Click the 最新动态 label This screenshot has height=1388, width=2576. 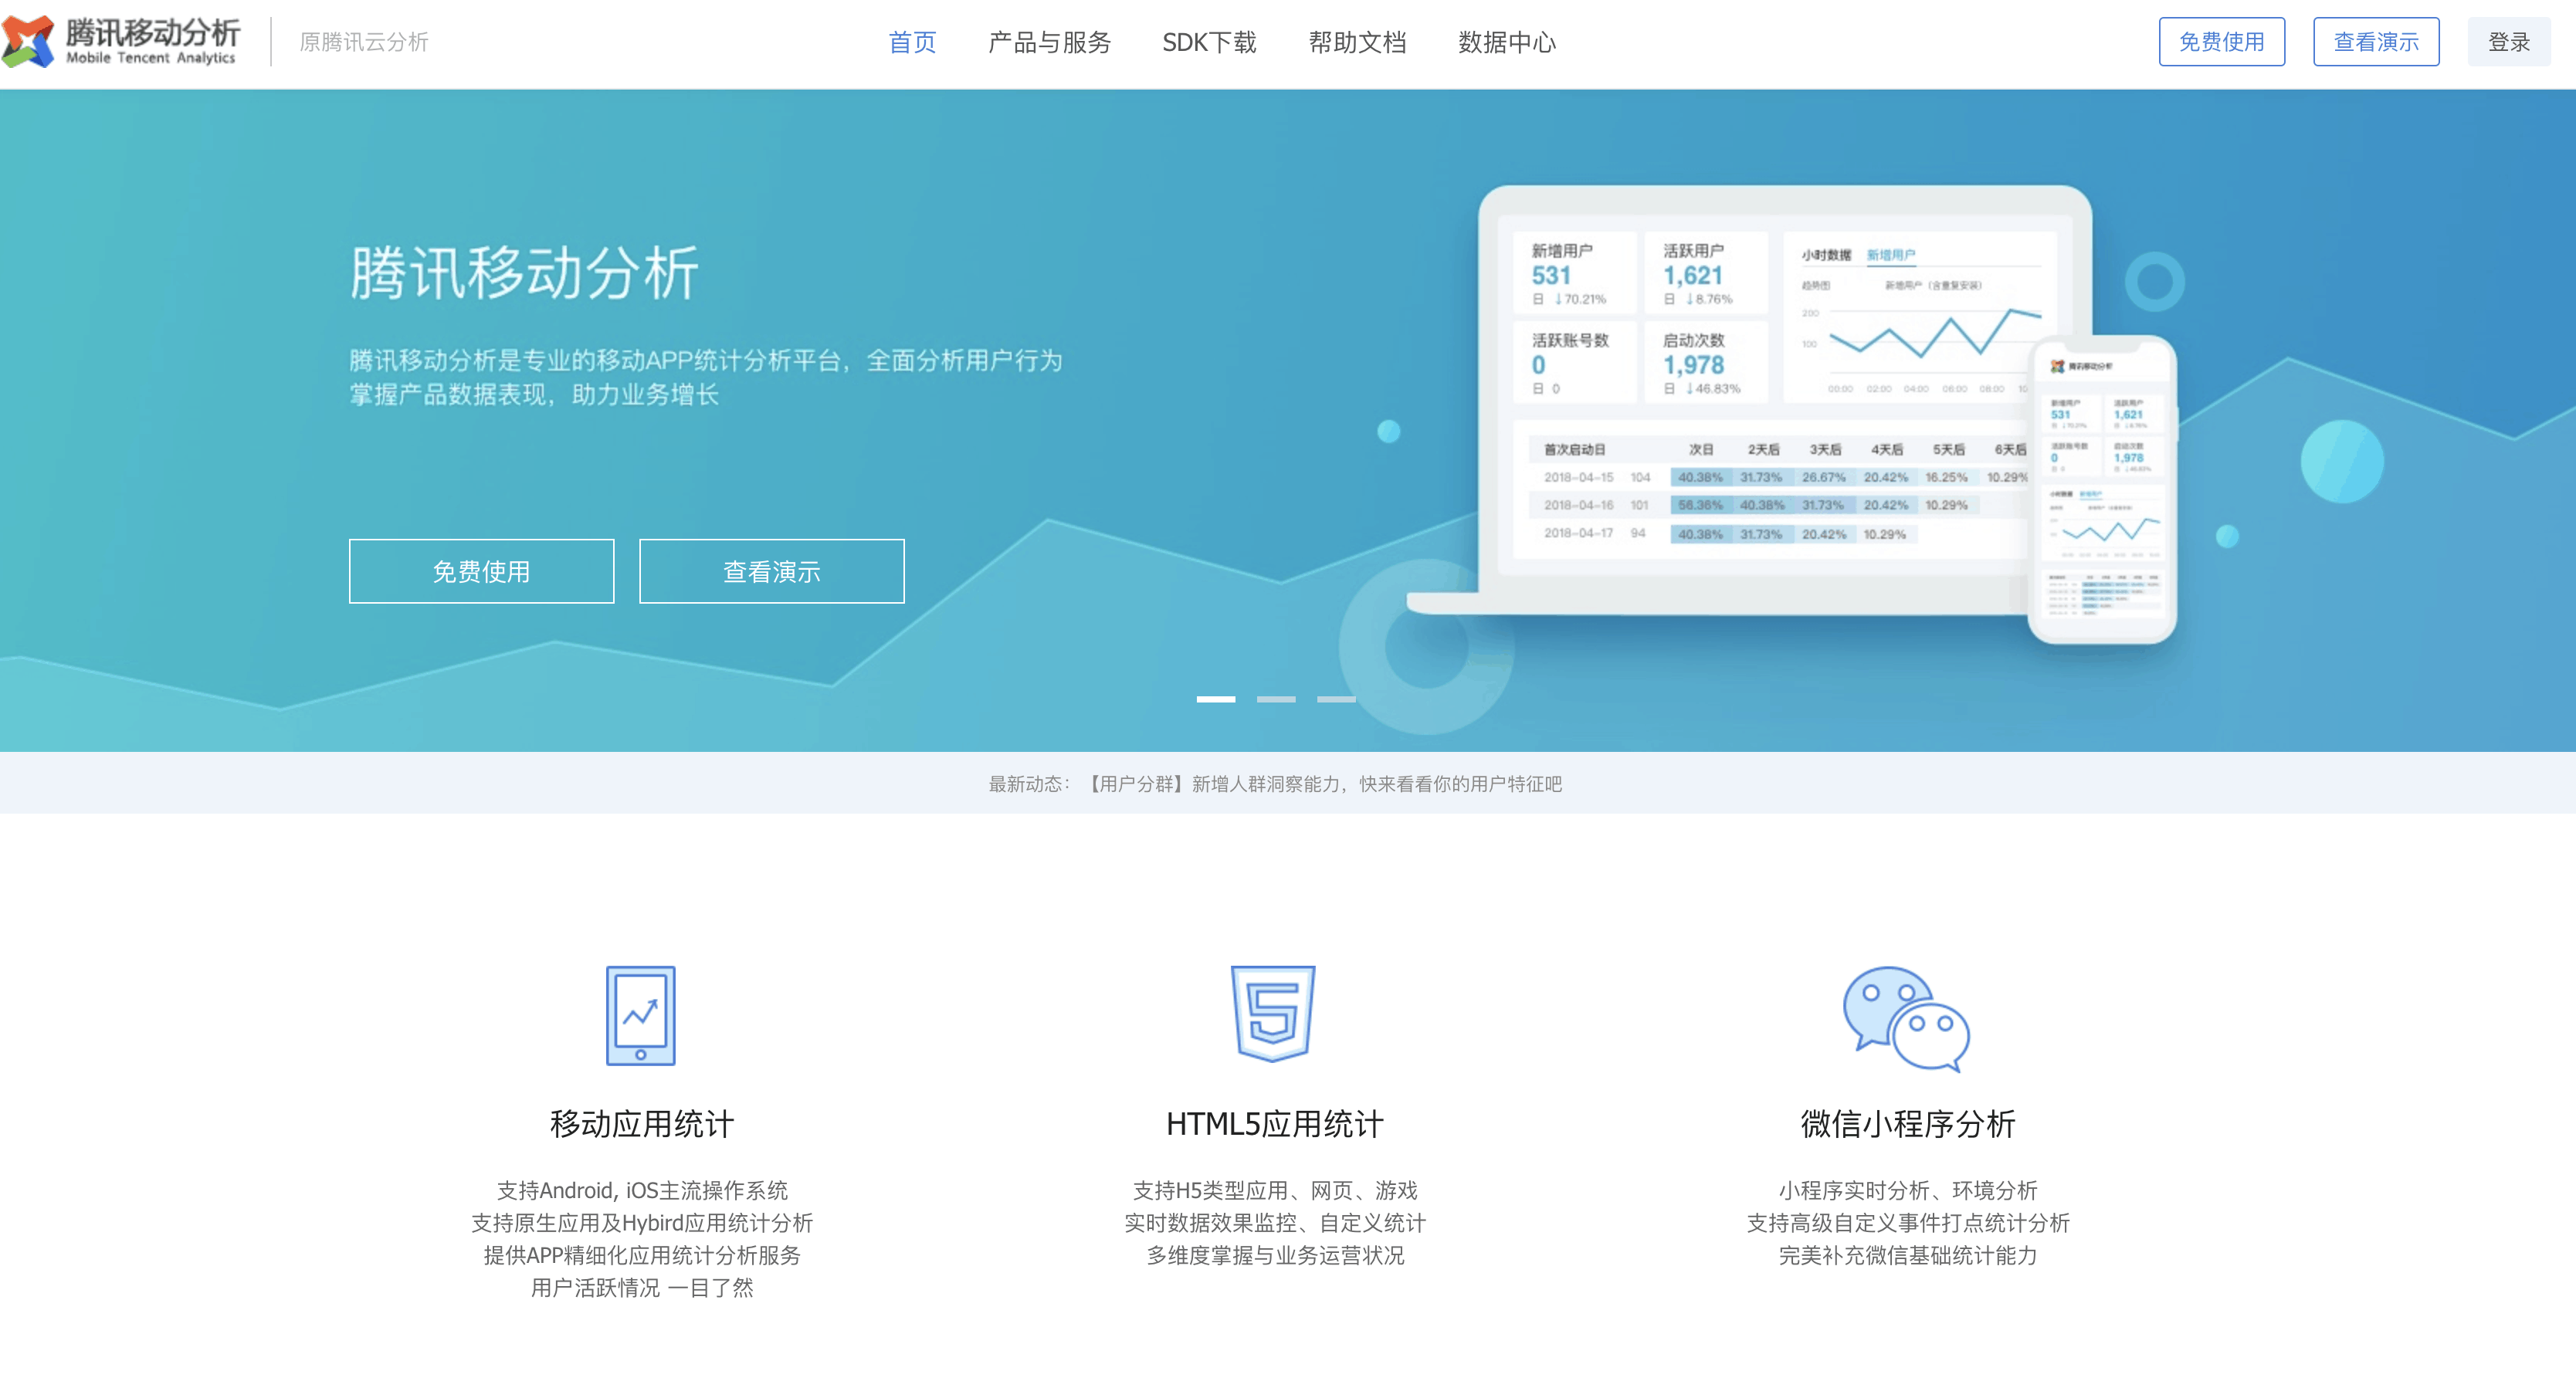point(1028,784)
